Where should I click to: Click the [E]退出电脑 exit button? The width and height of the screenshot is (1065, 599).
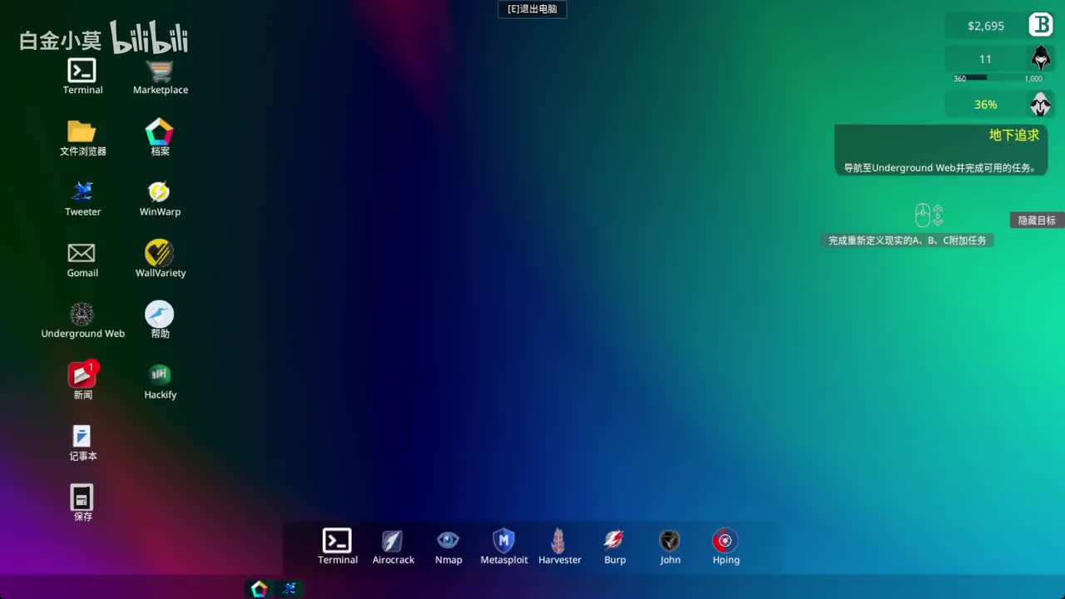[532, 9]
